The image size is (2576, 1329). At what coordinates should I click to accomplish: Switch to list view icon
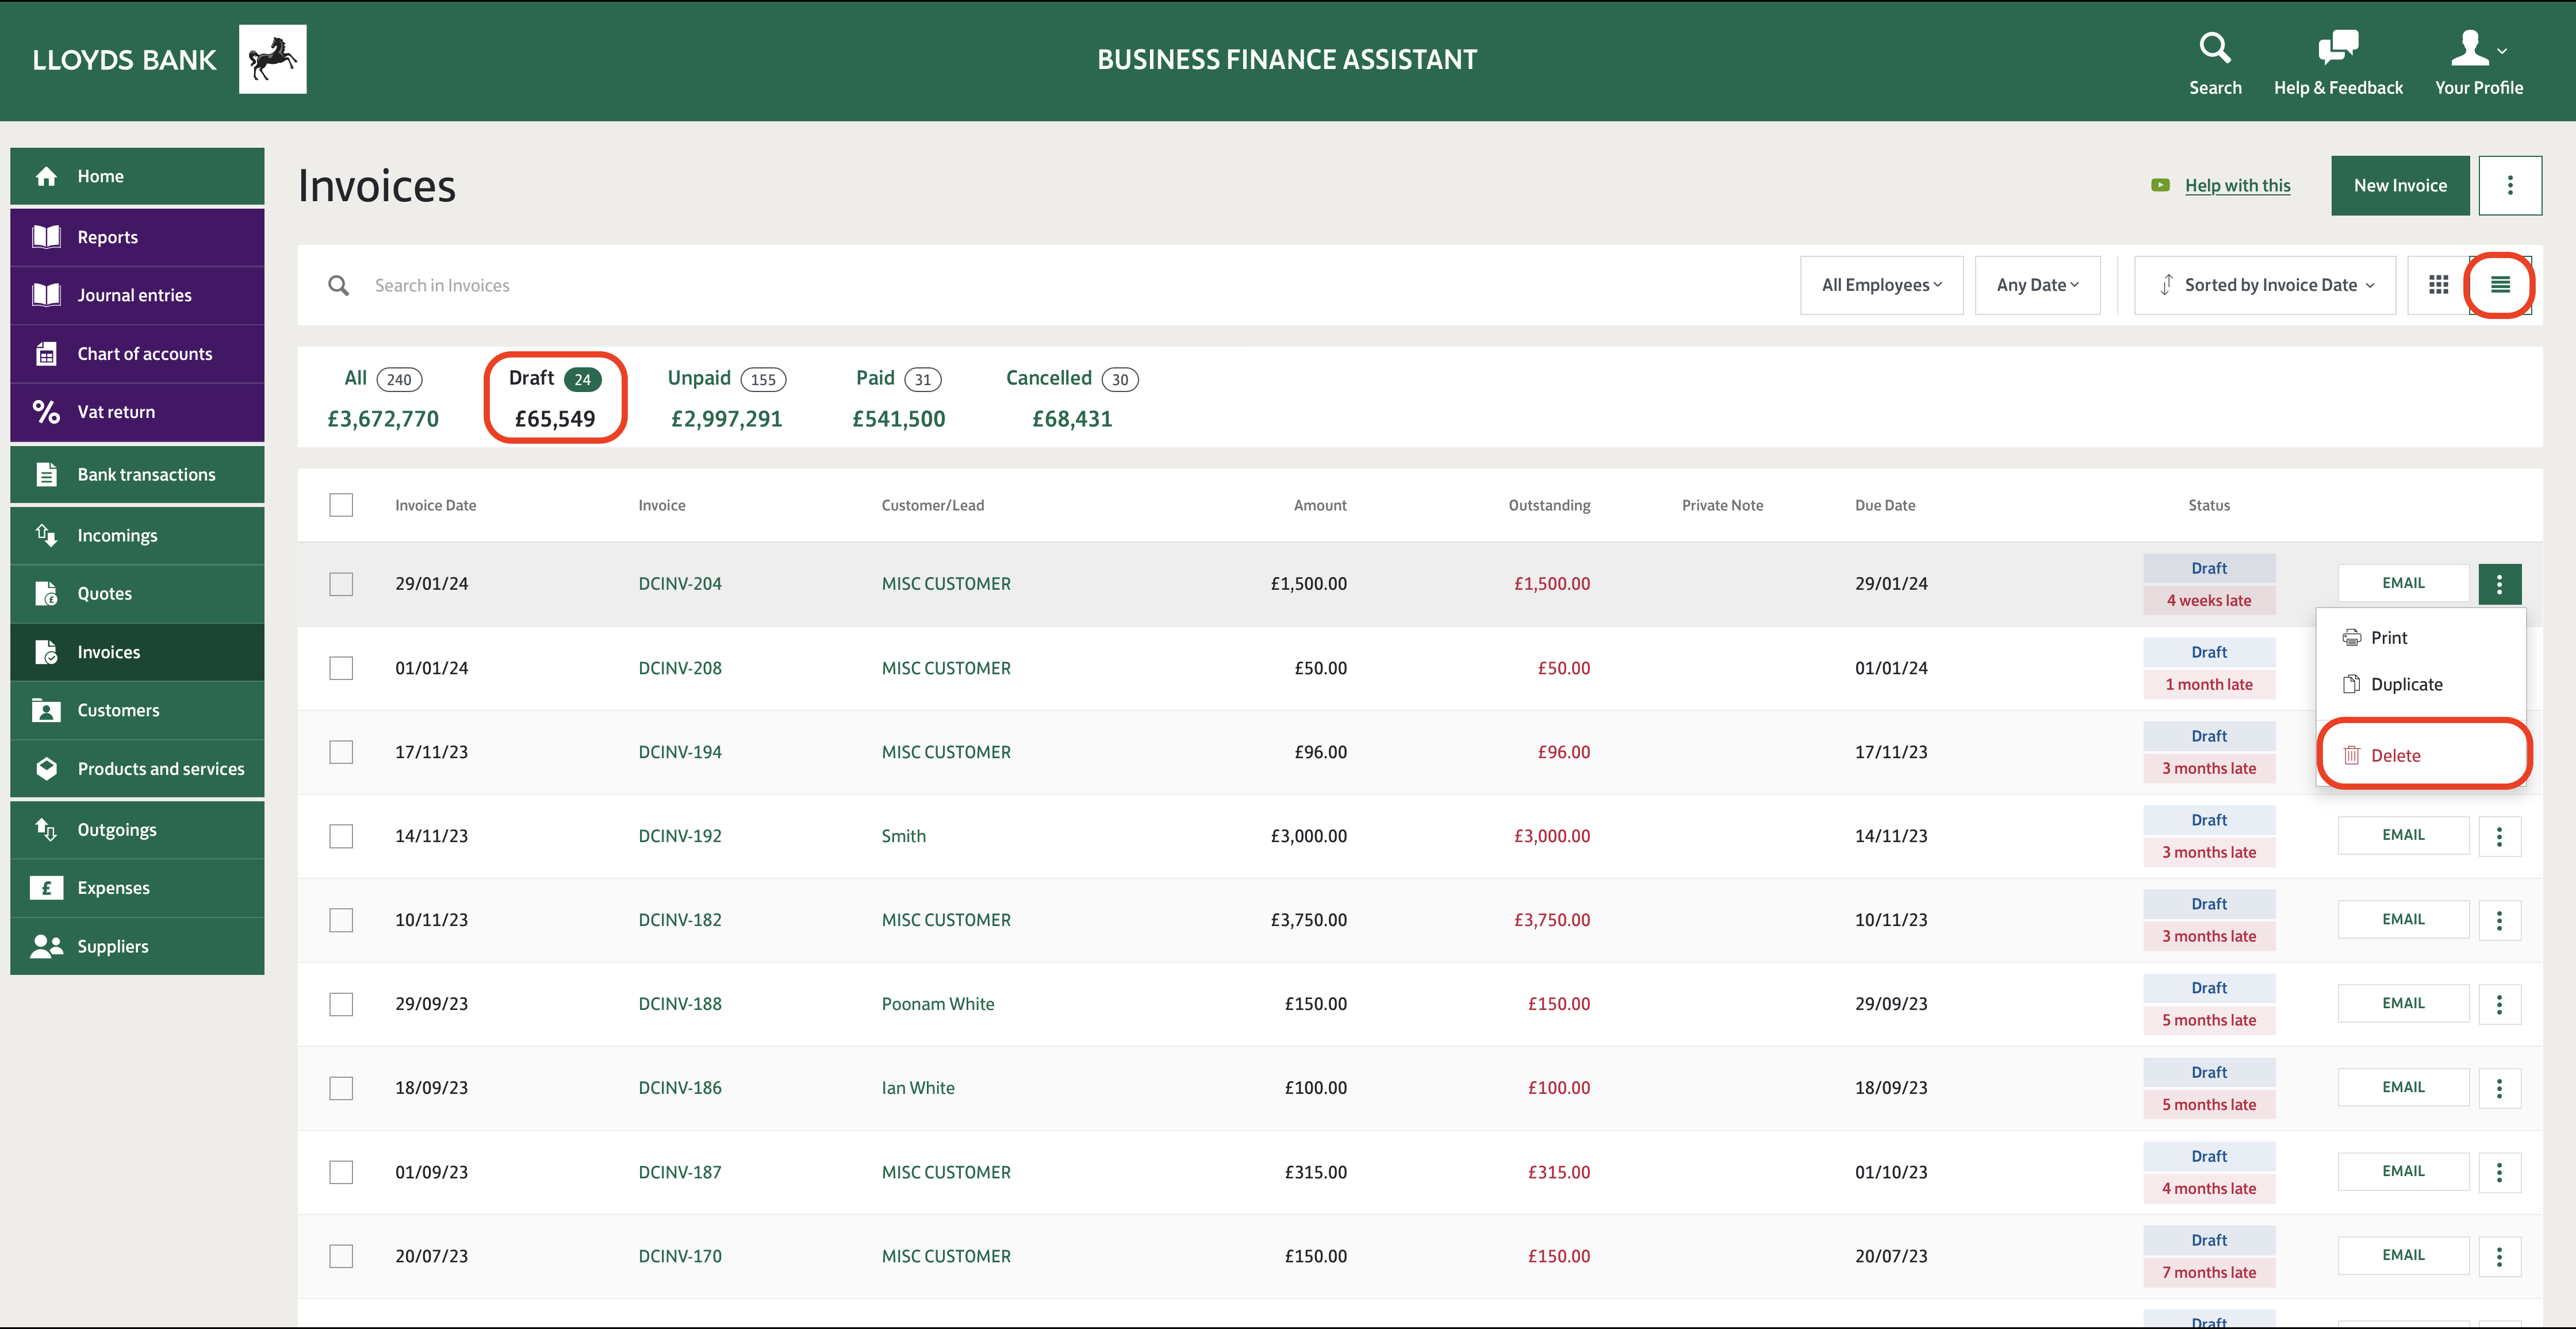[x=2500, y=285]
